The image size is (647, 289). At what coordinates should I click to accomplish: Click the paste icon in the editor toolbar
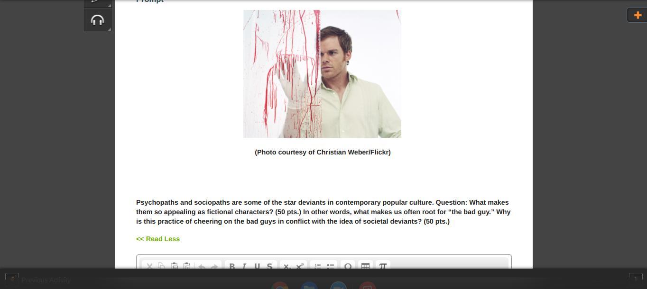[174, 266]
